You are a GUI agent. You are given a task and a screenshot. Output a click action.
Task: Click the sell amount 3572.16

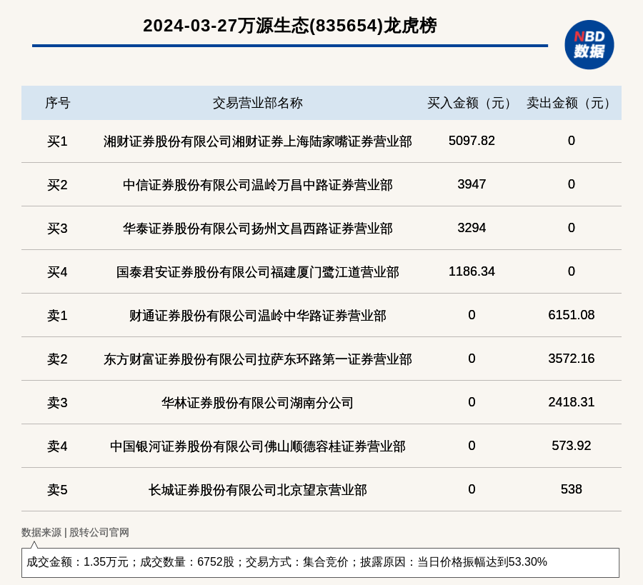tap(572, 359)
